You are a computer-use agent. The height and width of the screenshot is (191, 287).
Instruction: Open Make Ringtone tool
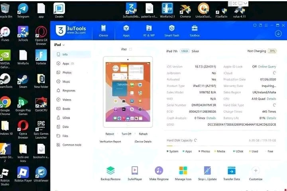coord(159,173)
